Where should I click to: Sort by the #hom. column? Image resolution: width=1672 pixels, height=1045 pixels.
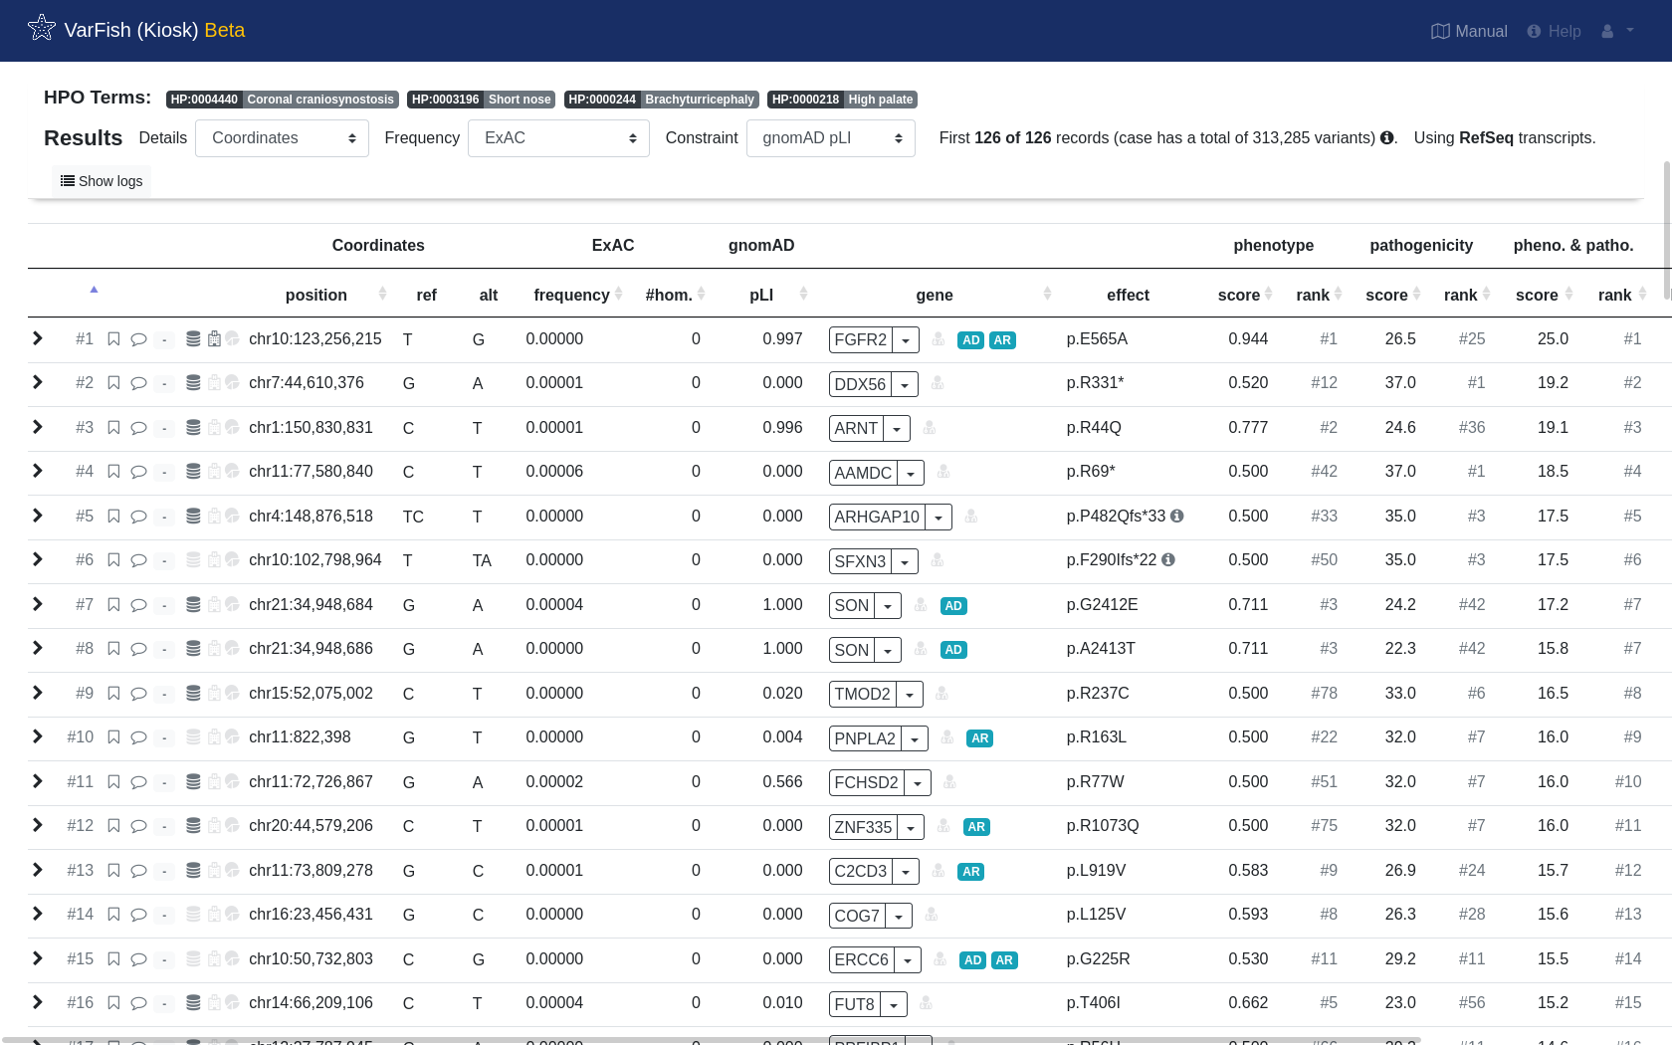676,295
